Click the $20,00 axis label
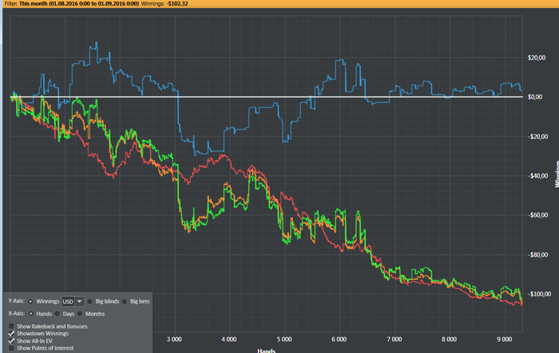 tap(537, 58)
